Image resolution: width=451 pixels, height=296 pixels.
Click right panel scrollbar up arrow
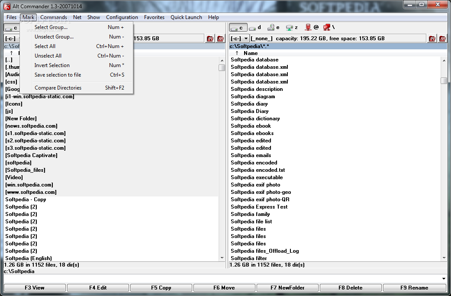444,61
